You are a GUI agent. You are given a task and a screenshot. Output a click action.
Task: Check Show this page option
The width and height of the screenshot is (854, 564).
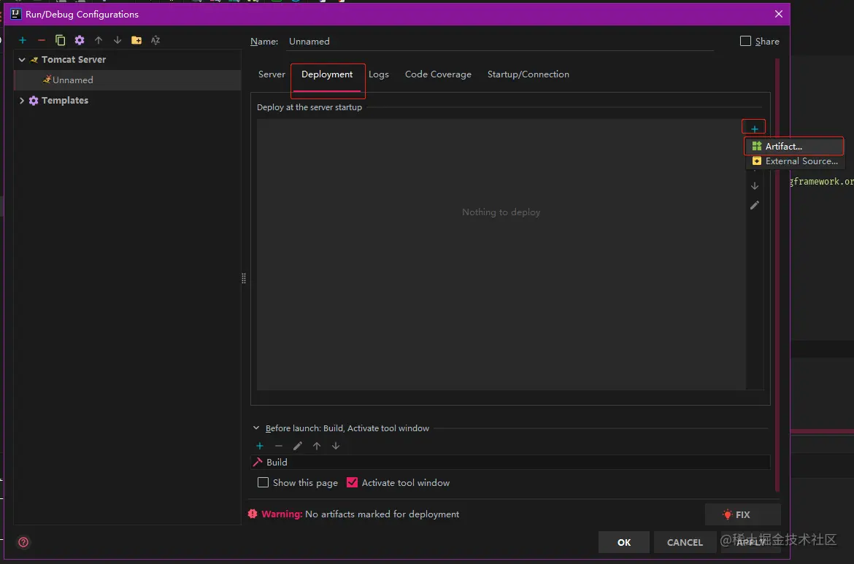click(x=263, y=482)
